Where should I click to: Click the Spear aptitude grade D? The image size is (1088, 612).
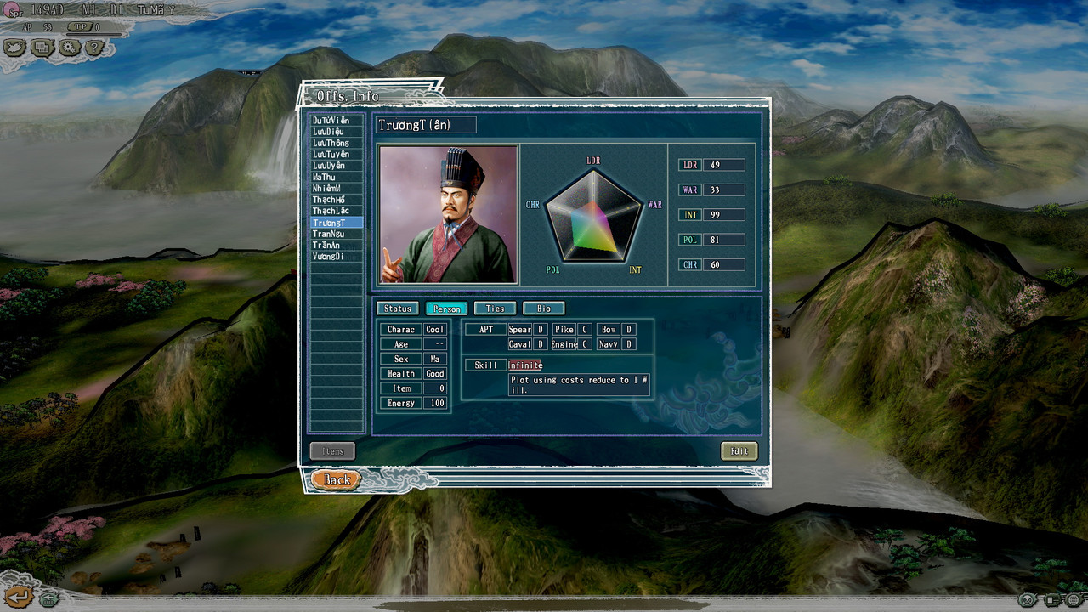pyautogui.click(x=541, y=330)
